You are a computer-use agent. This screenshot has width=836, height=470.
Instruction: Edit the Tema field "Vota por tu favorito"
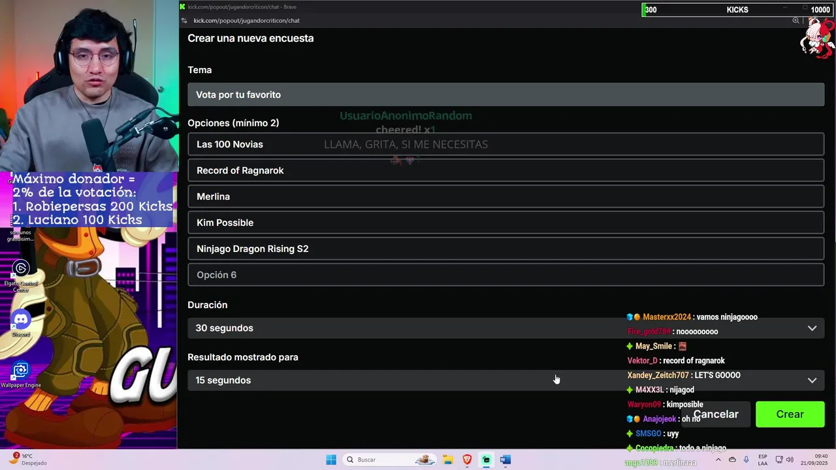click(506, 95)
